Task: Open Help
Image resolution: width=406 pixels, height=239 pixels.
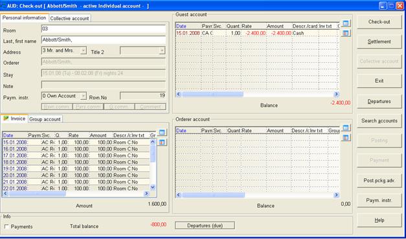Action: [x=379, y=220]
